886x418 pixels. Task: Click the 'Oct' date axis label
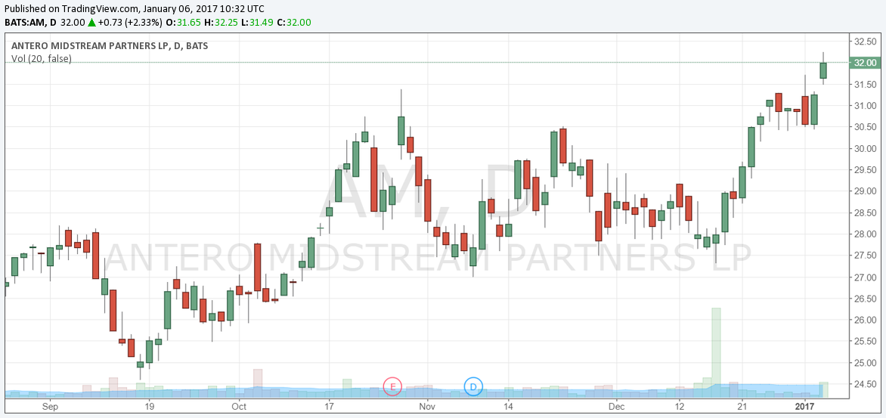click(x=239, y=406)
